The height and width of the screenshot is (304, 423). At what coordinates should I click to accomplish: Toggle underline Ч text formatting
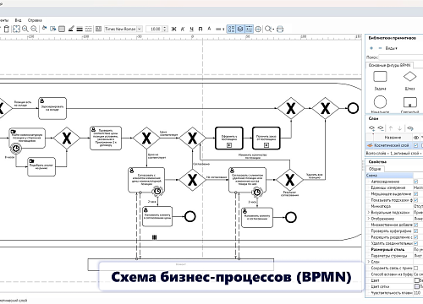click(192, 29)
